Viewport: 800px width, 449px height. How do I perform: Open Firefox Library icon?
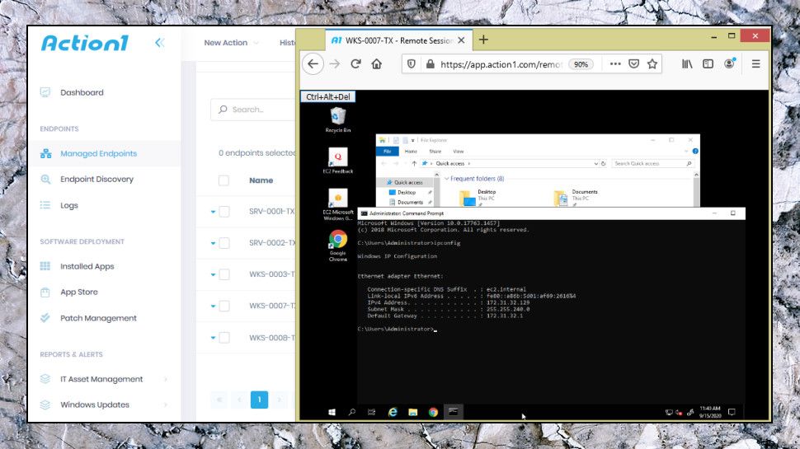[686, 64]
